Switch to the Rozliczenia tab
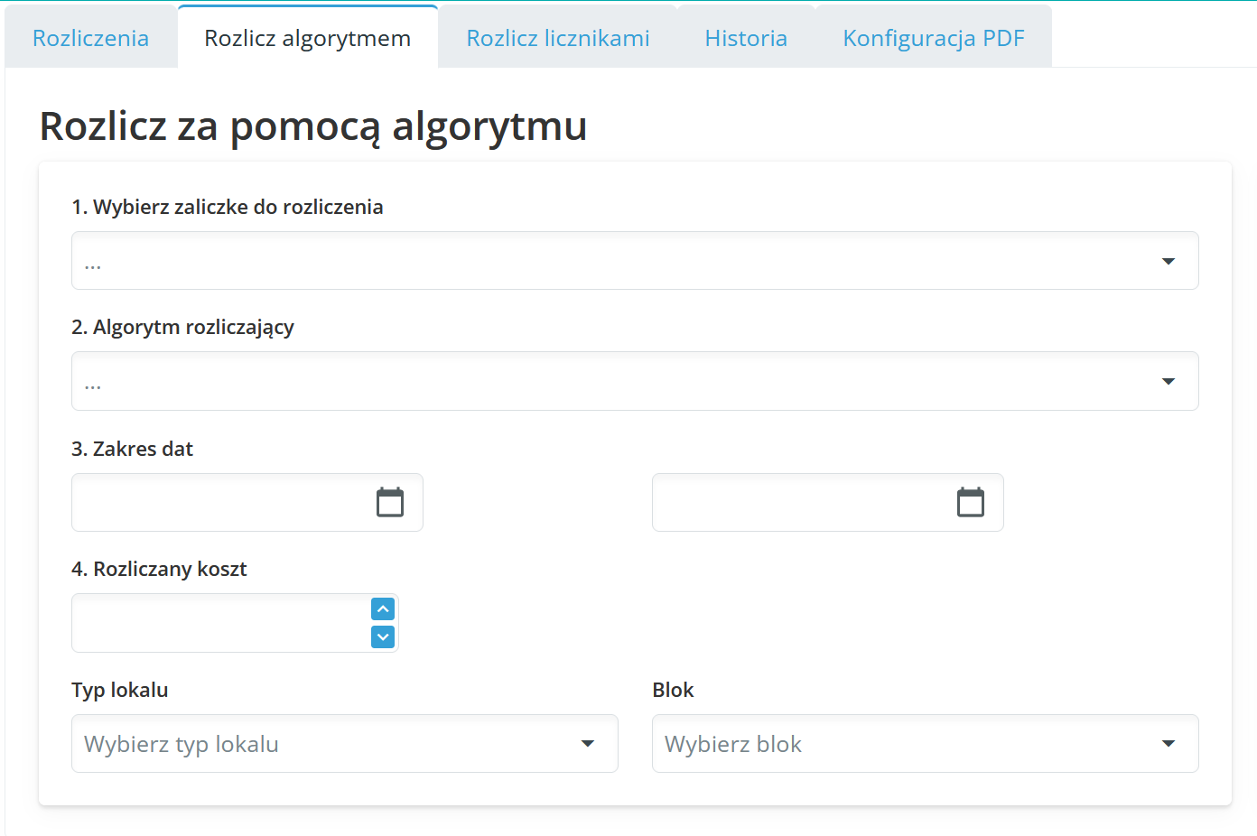Viewport: 1257px width, 836px height. [90, 38]
